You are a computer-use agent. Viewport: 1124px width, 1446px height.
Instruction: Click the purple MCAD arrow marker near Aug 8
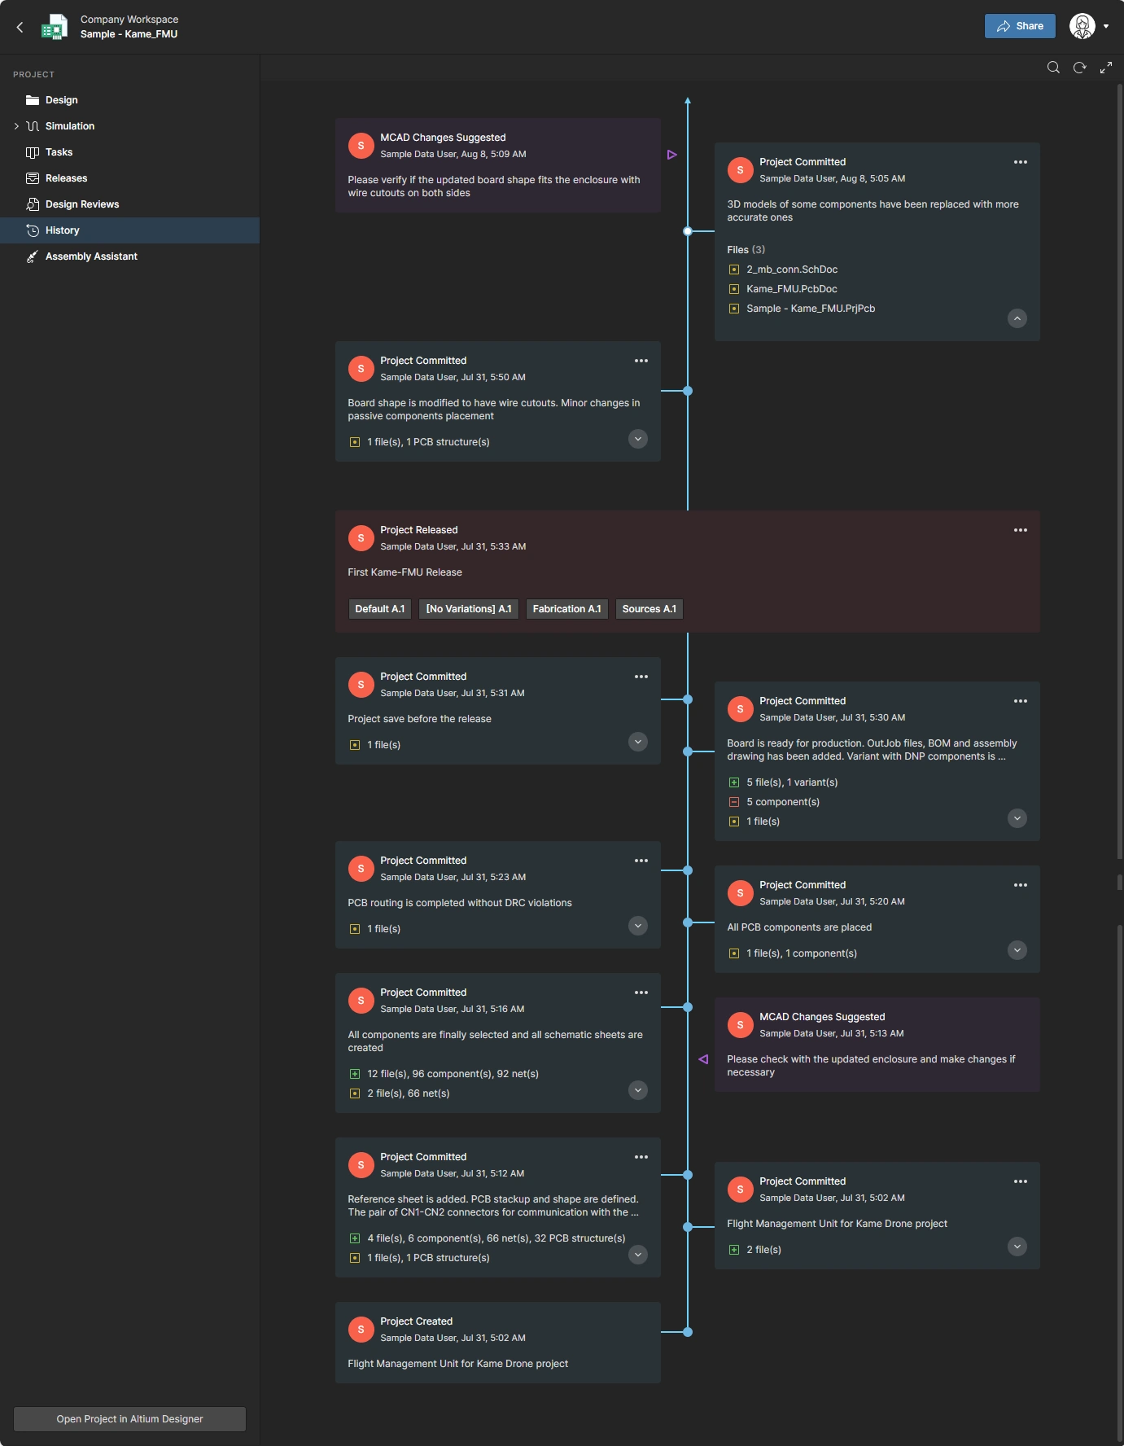click(671, 155)
